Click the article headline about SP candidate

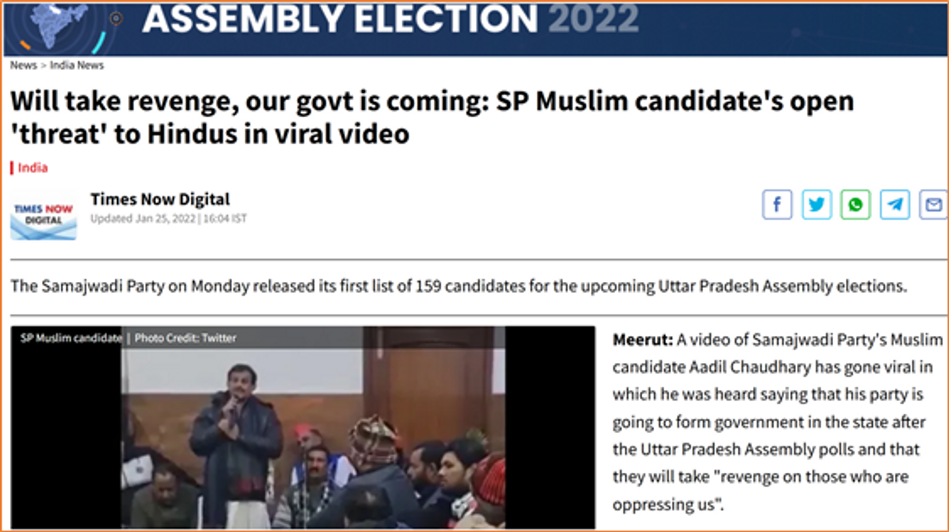(x=432, y=118)
